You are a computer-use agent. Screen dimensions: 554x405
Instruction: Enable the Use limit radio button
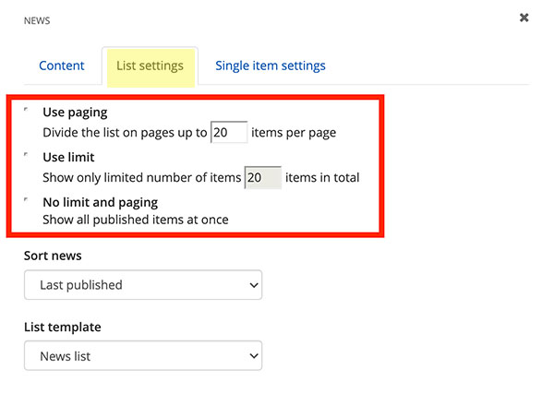[27, 155]
